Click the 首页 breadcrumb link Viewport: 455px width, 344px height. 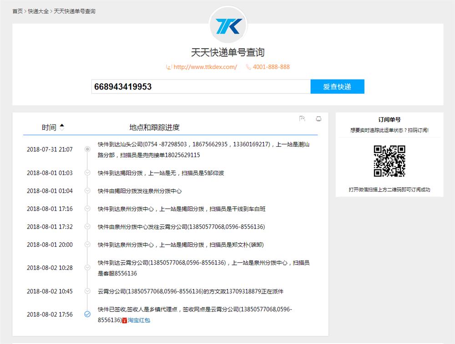[17, 11]
